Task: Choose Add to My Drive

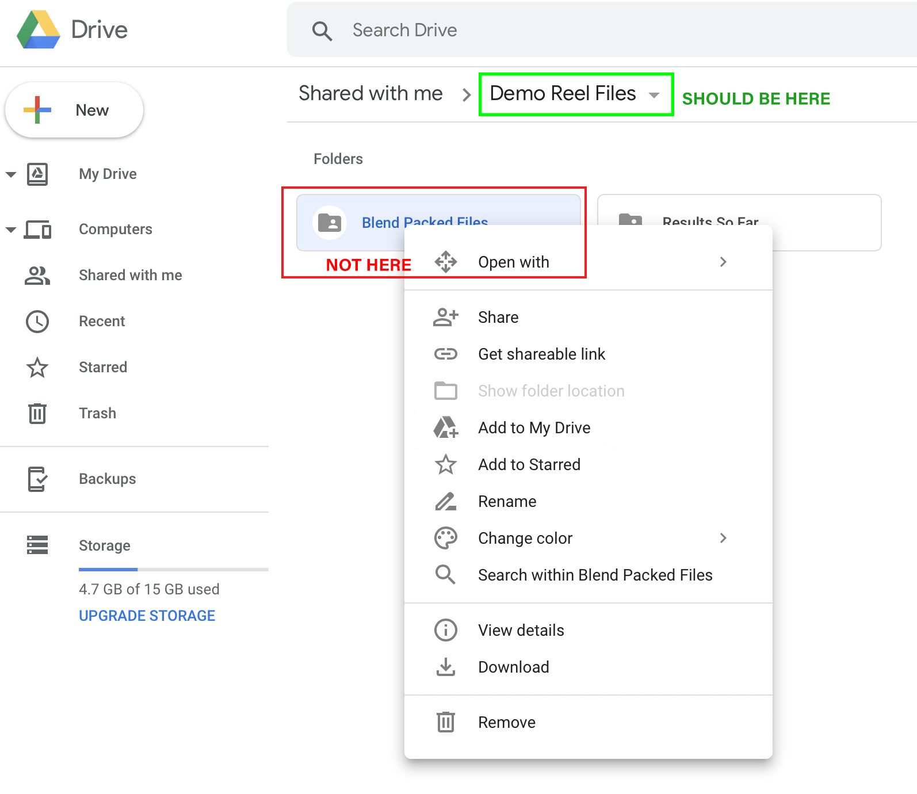Action: tap(588, 428)
